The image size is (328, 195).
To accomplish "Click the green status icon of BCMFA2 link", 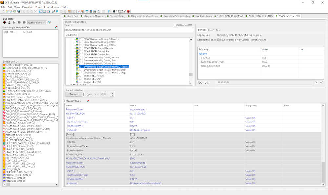I will pyautogui.click(x=4, y=68).
